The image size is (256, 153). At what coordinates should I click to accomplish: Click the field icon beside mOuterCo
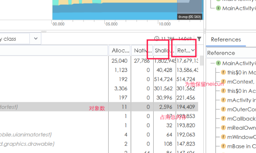(223, 109)
